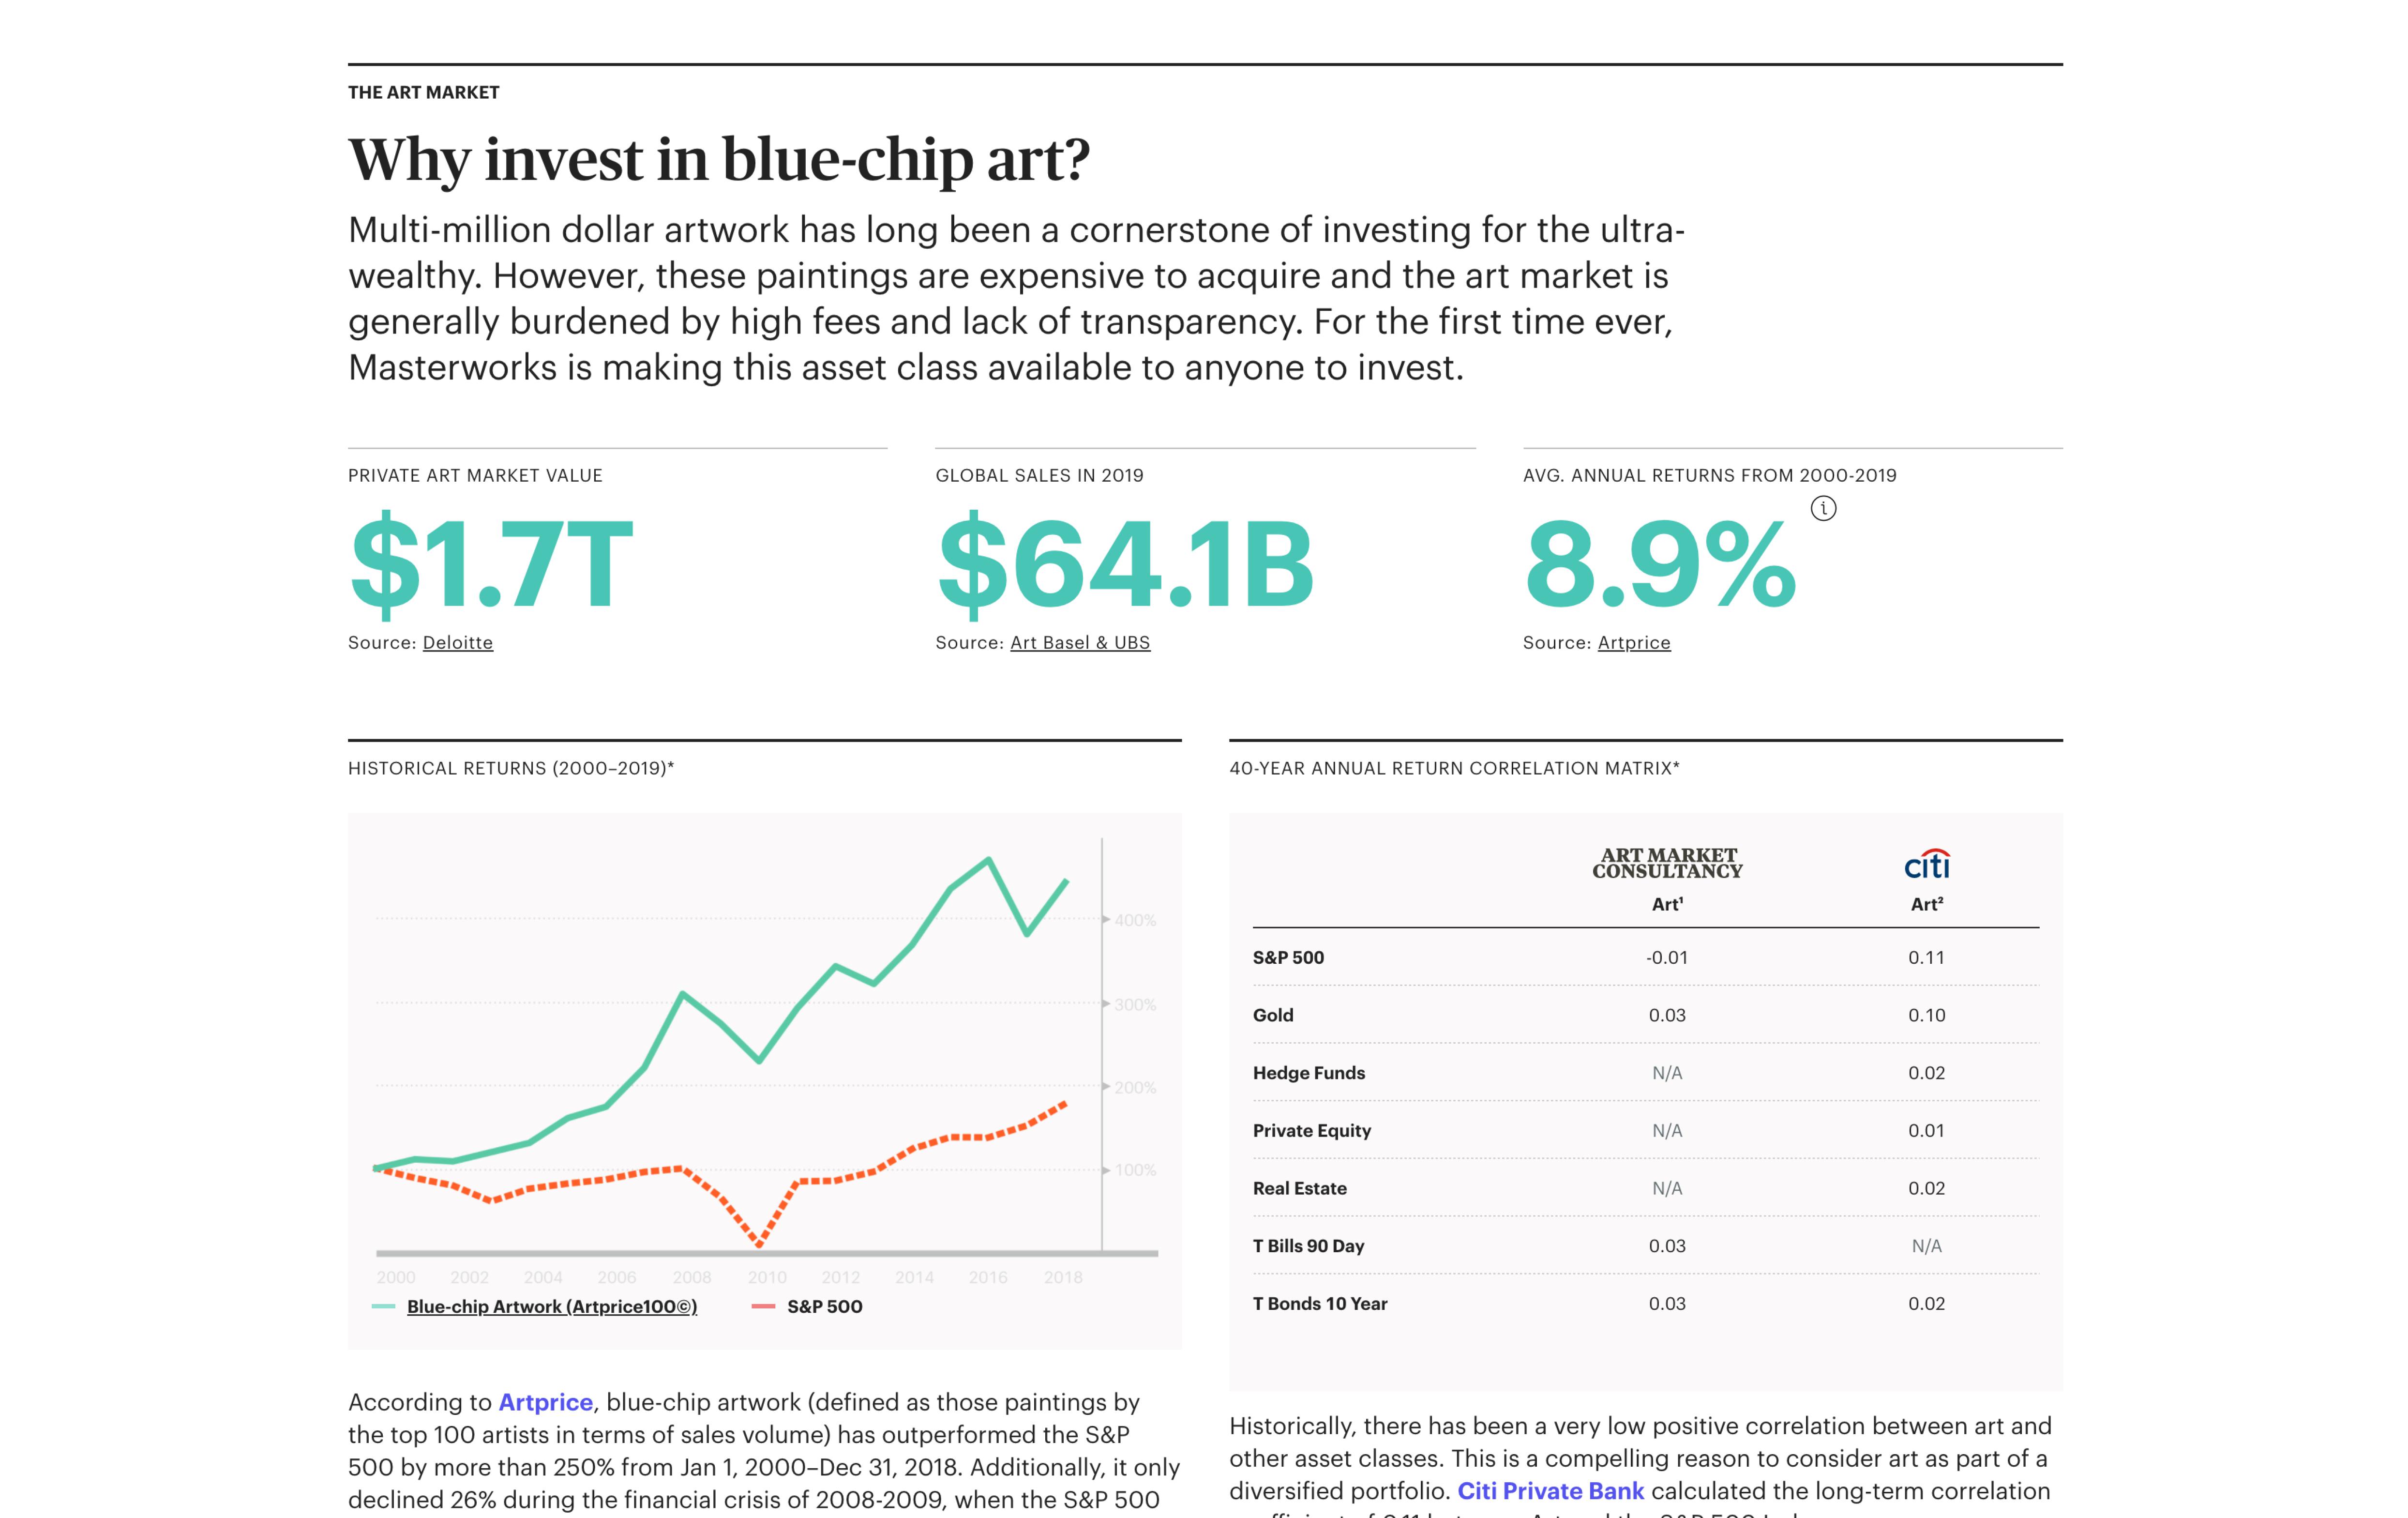Click the $1.7T private art market figure

tap(491, 564)
